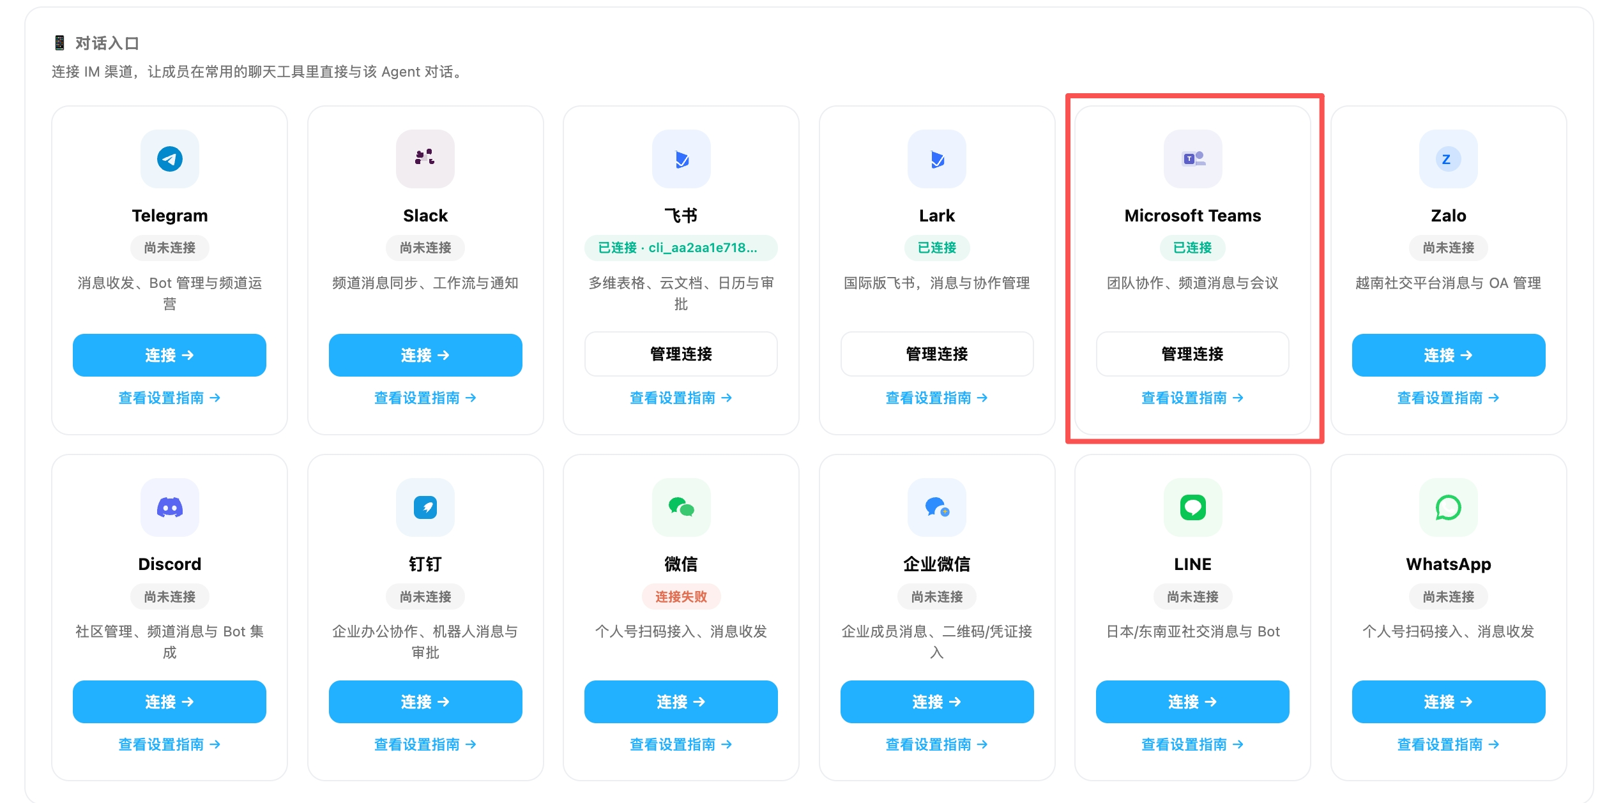This screenshot has width=1607, height=803.
Task: View setup guide for Lark
Action: [937, 398]
